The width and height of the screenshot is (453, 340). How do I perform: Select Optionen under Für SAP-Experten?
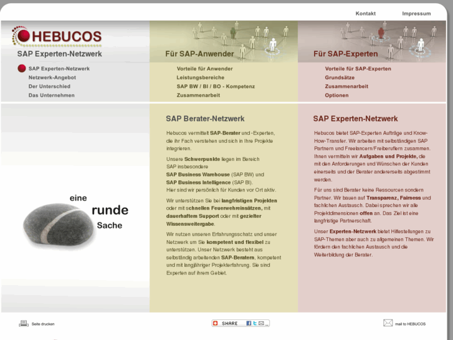click(336, 95)
